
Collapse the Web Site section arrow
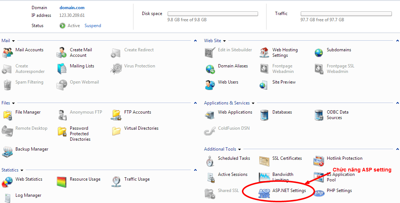tap(225, 41)
